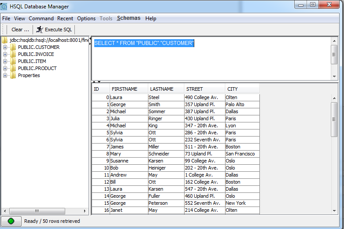Sort by the ID column header
This screenshot has width=344, height=229.
[x=100, y=89]
